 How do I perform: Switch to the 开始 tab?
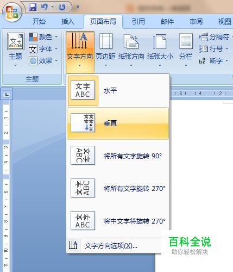pos(39,22)
